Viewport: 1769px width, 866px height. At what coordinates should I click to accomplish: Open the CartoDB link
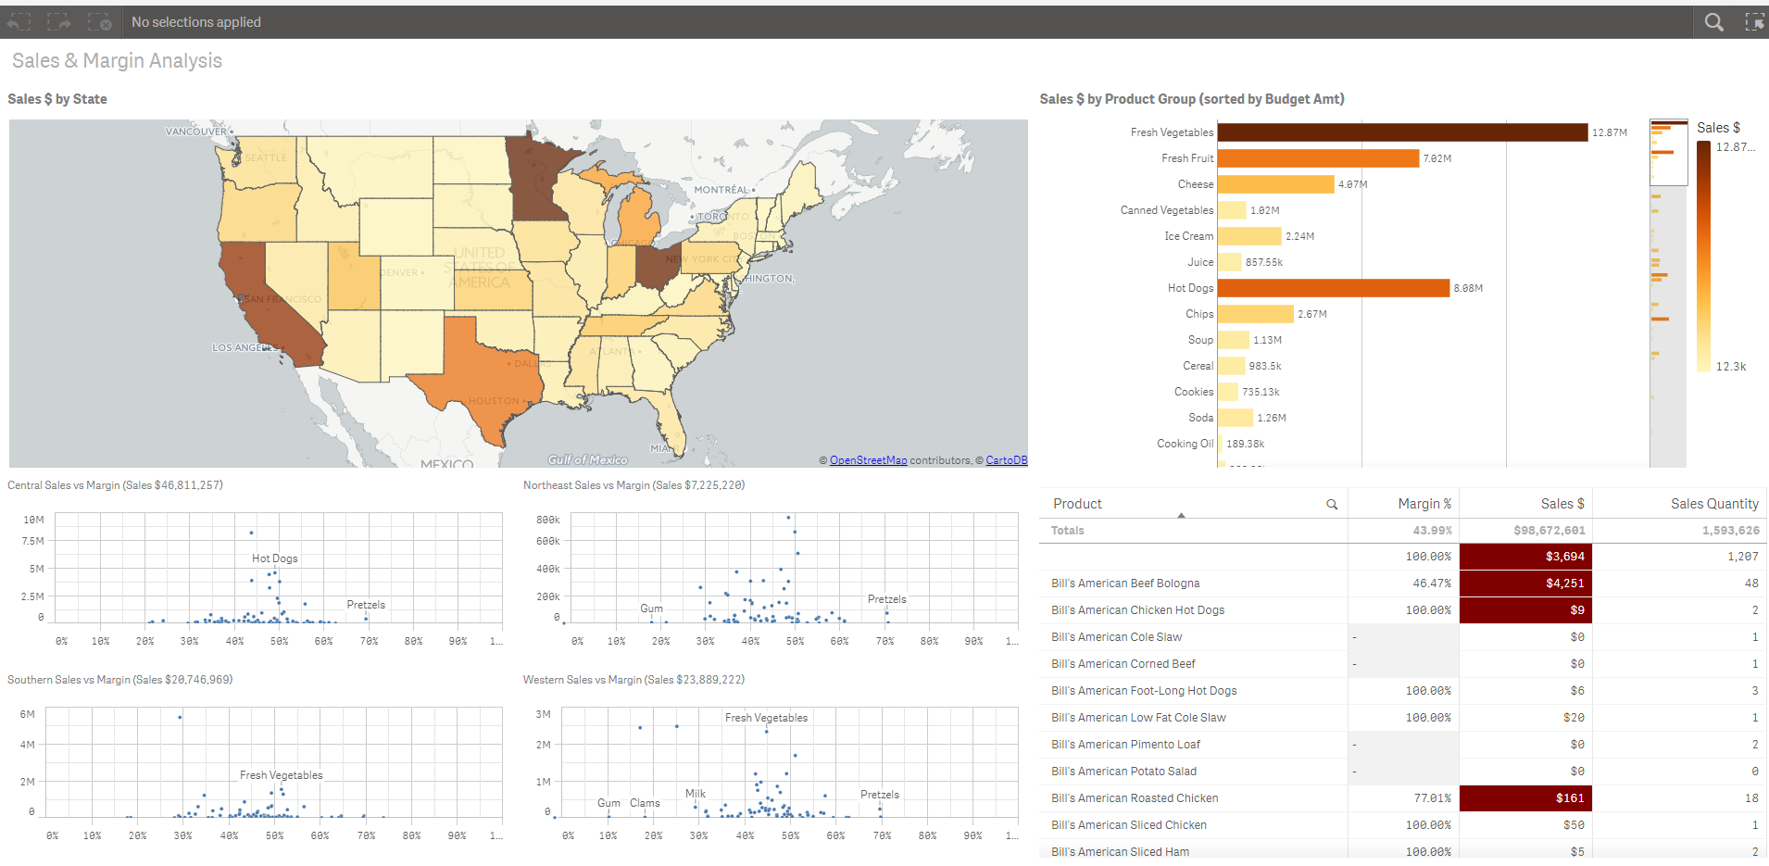point(1006,460)
